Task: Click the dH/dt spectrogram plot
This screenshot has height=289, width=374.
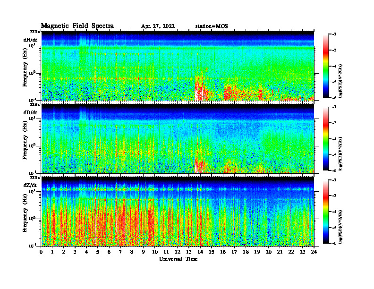Action: coord(178,66)
